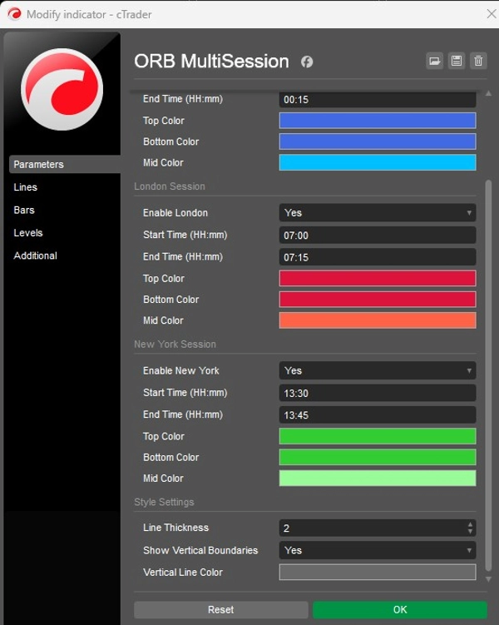Click the vertical scrollbar thumb
The height and width of the screenshot is (625, 499).
(489, 375)
